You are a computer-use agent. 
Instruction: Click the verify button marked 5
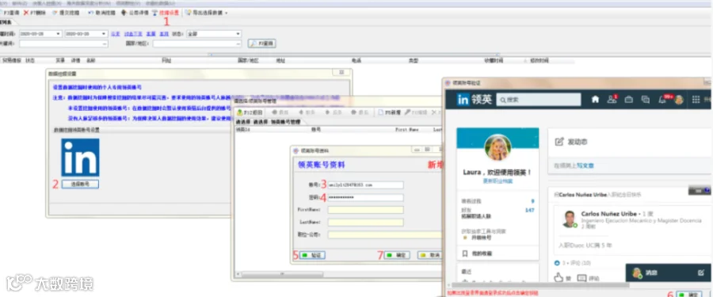(312, 256)
